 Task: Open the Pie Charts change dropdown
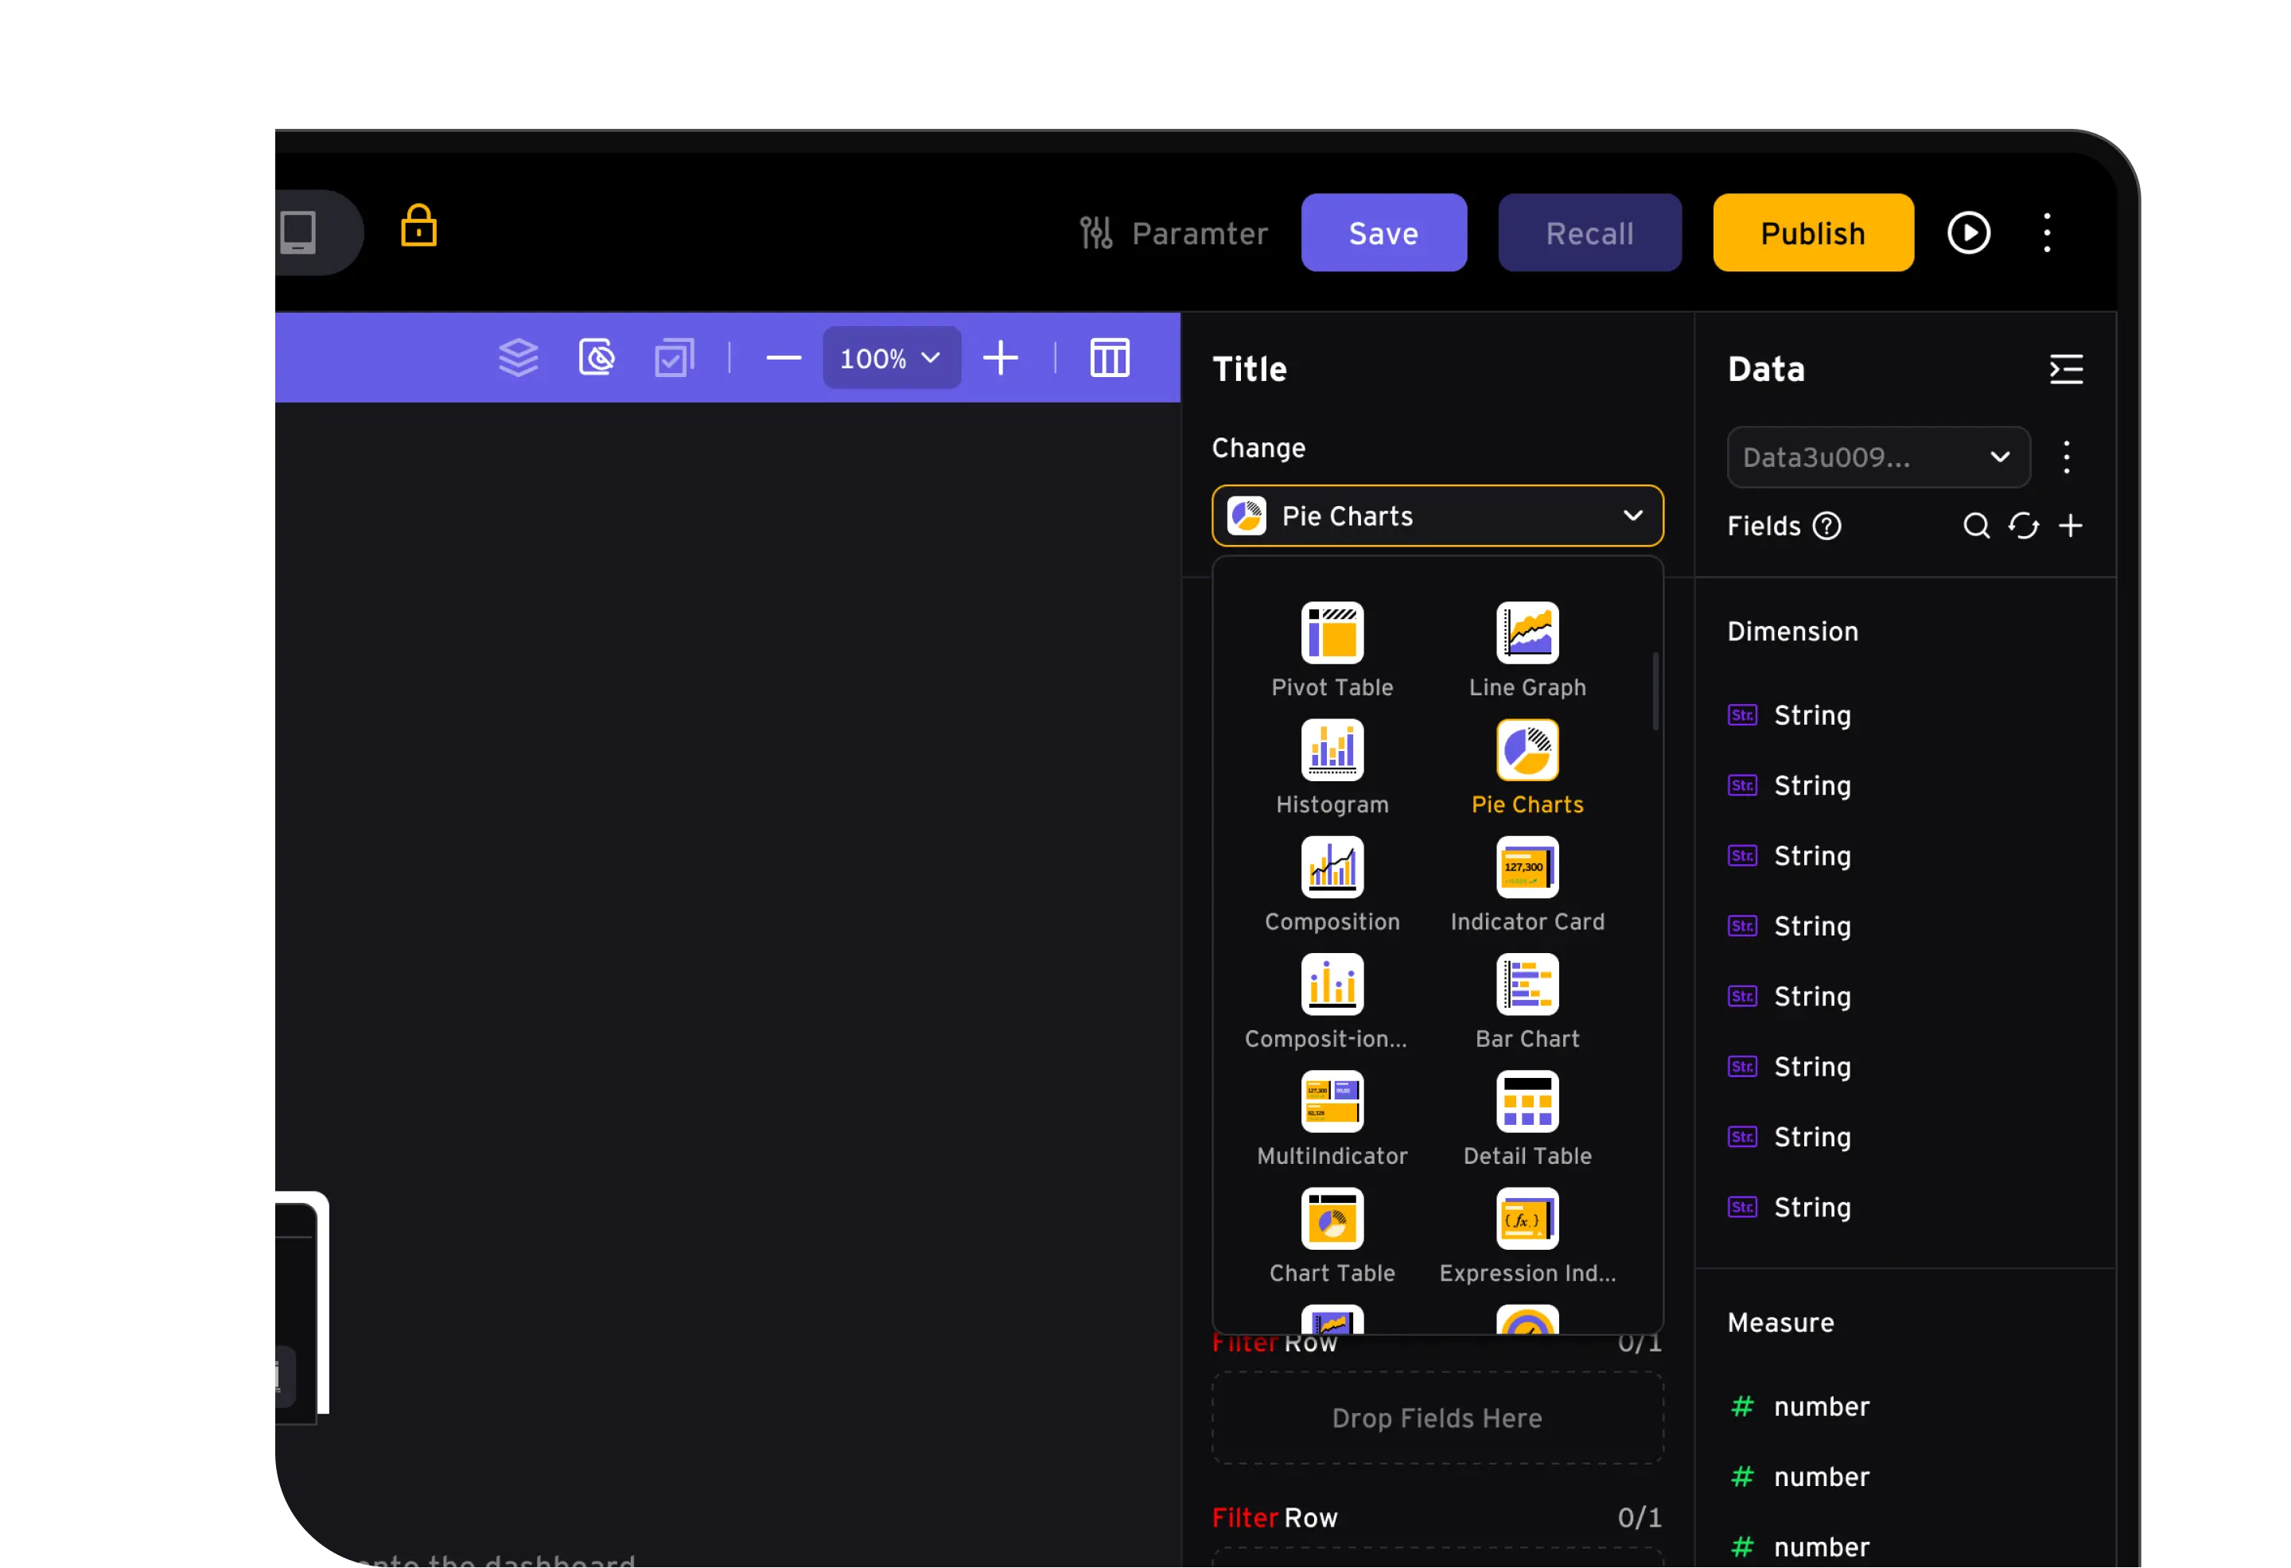(1437, 516)
